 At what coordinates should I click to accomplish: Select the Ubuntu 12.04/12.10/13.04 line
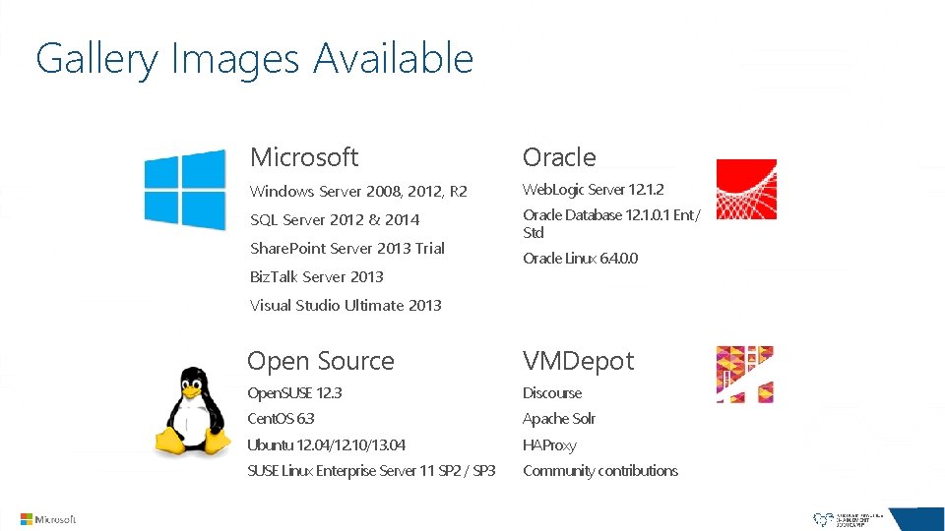tap(326, 444)
